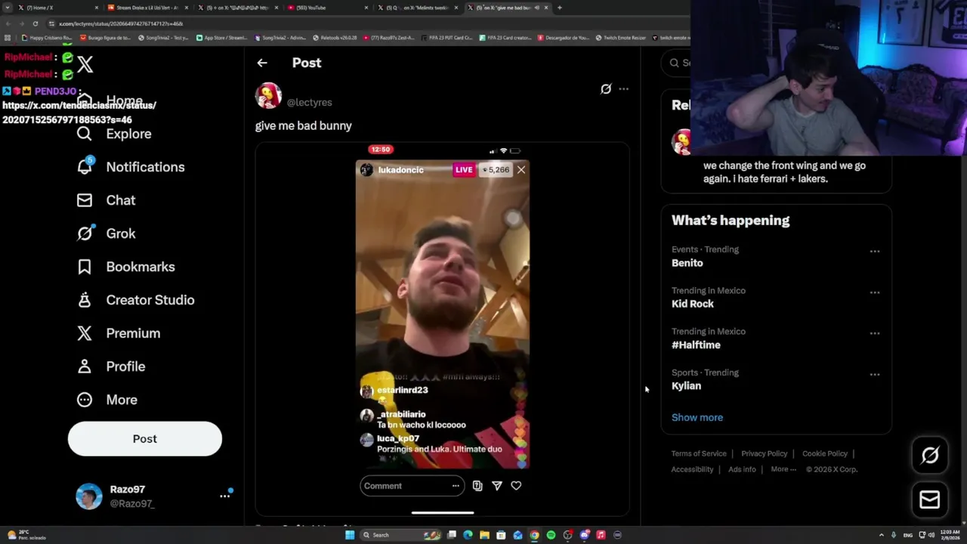The width and height of the screenshot is (967, 544).
Task: Open the floating Grok button
Action: pos(930,455)
